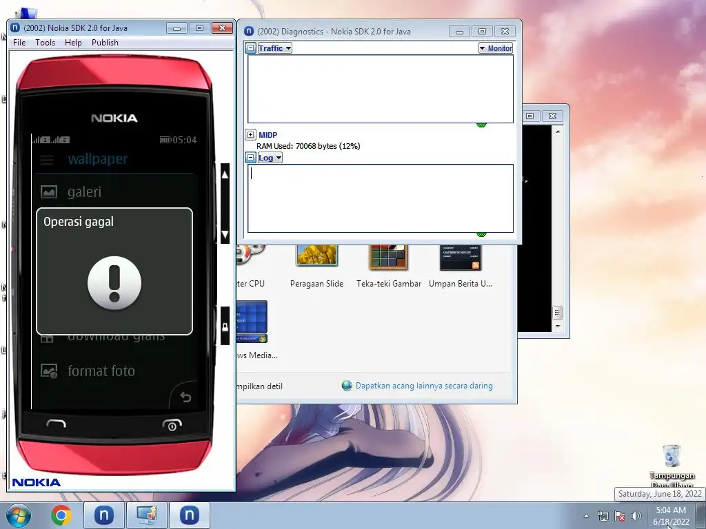Open the taskbar clock and date
The image size is (706, 529).
point(671,516)
